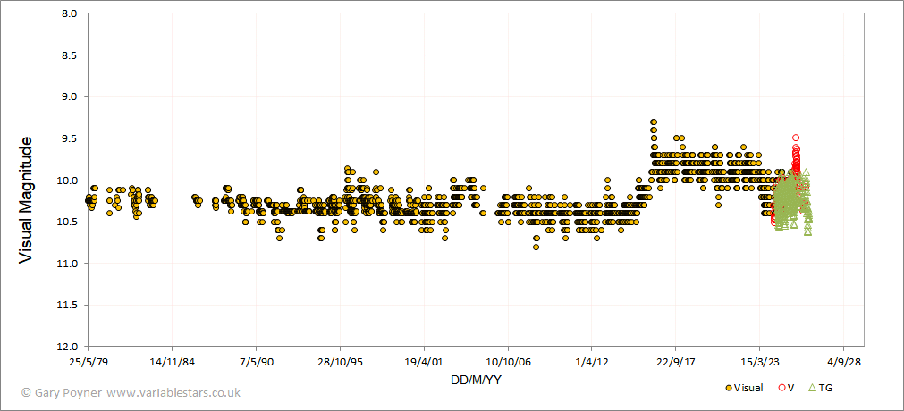This screenshot has height=411, width=904.
Task: Click the 8.5 magnitude axis label
Action: (71, 55)
